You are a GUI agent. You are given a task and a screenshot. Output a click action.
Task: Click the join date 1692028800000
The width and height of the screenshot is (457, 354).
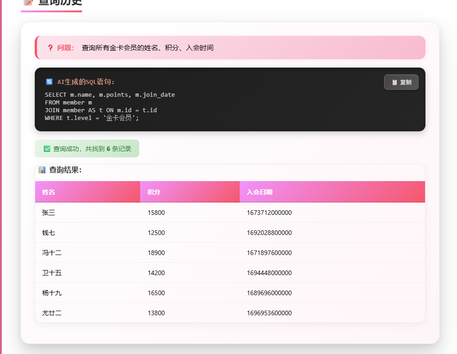coord(269,233)
